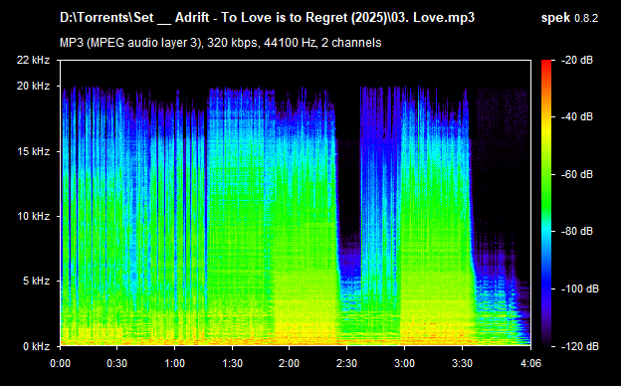Click the -80 dB scale label
This screenshot has height=386, width=621.
click(577, 231)
